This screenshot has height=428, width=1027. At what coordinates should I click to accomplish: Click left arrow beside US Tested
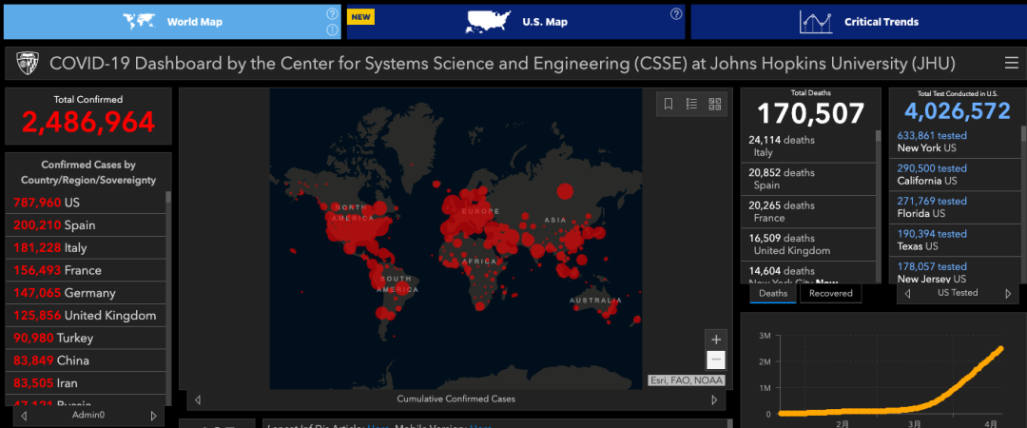(x=907, y=293)
